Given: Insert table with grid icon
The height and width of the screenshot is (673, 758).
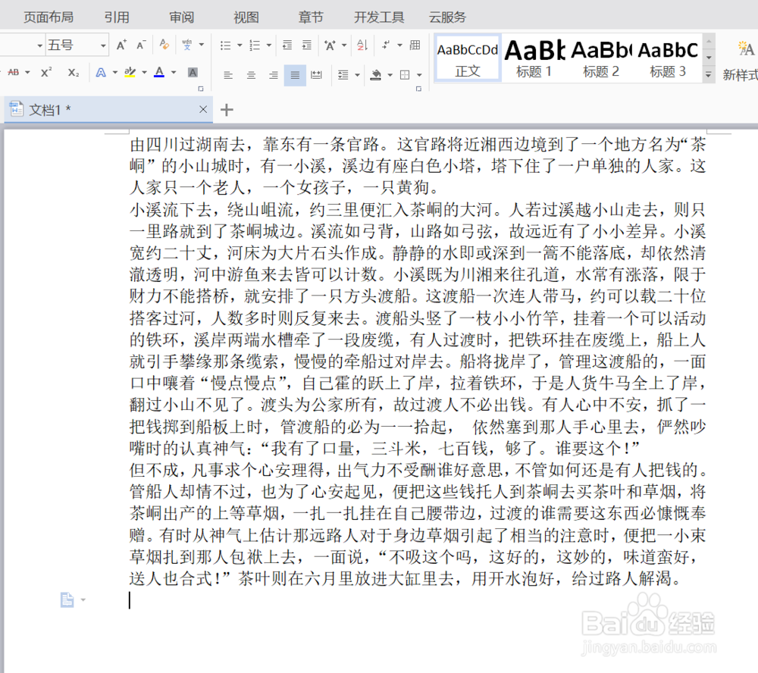Looking at the screenshot, I should [x=415, y=45].
